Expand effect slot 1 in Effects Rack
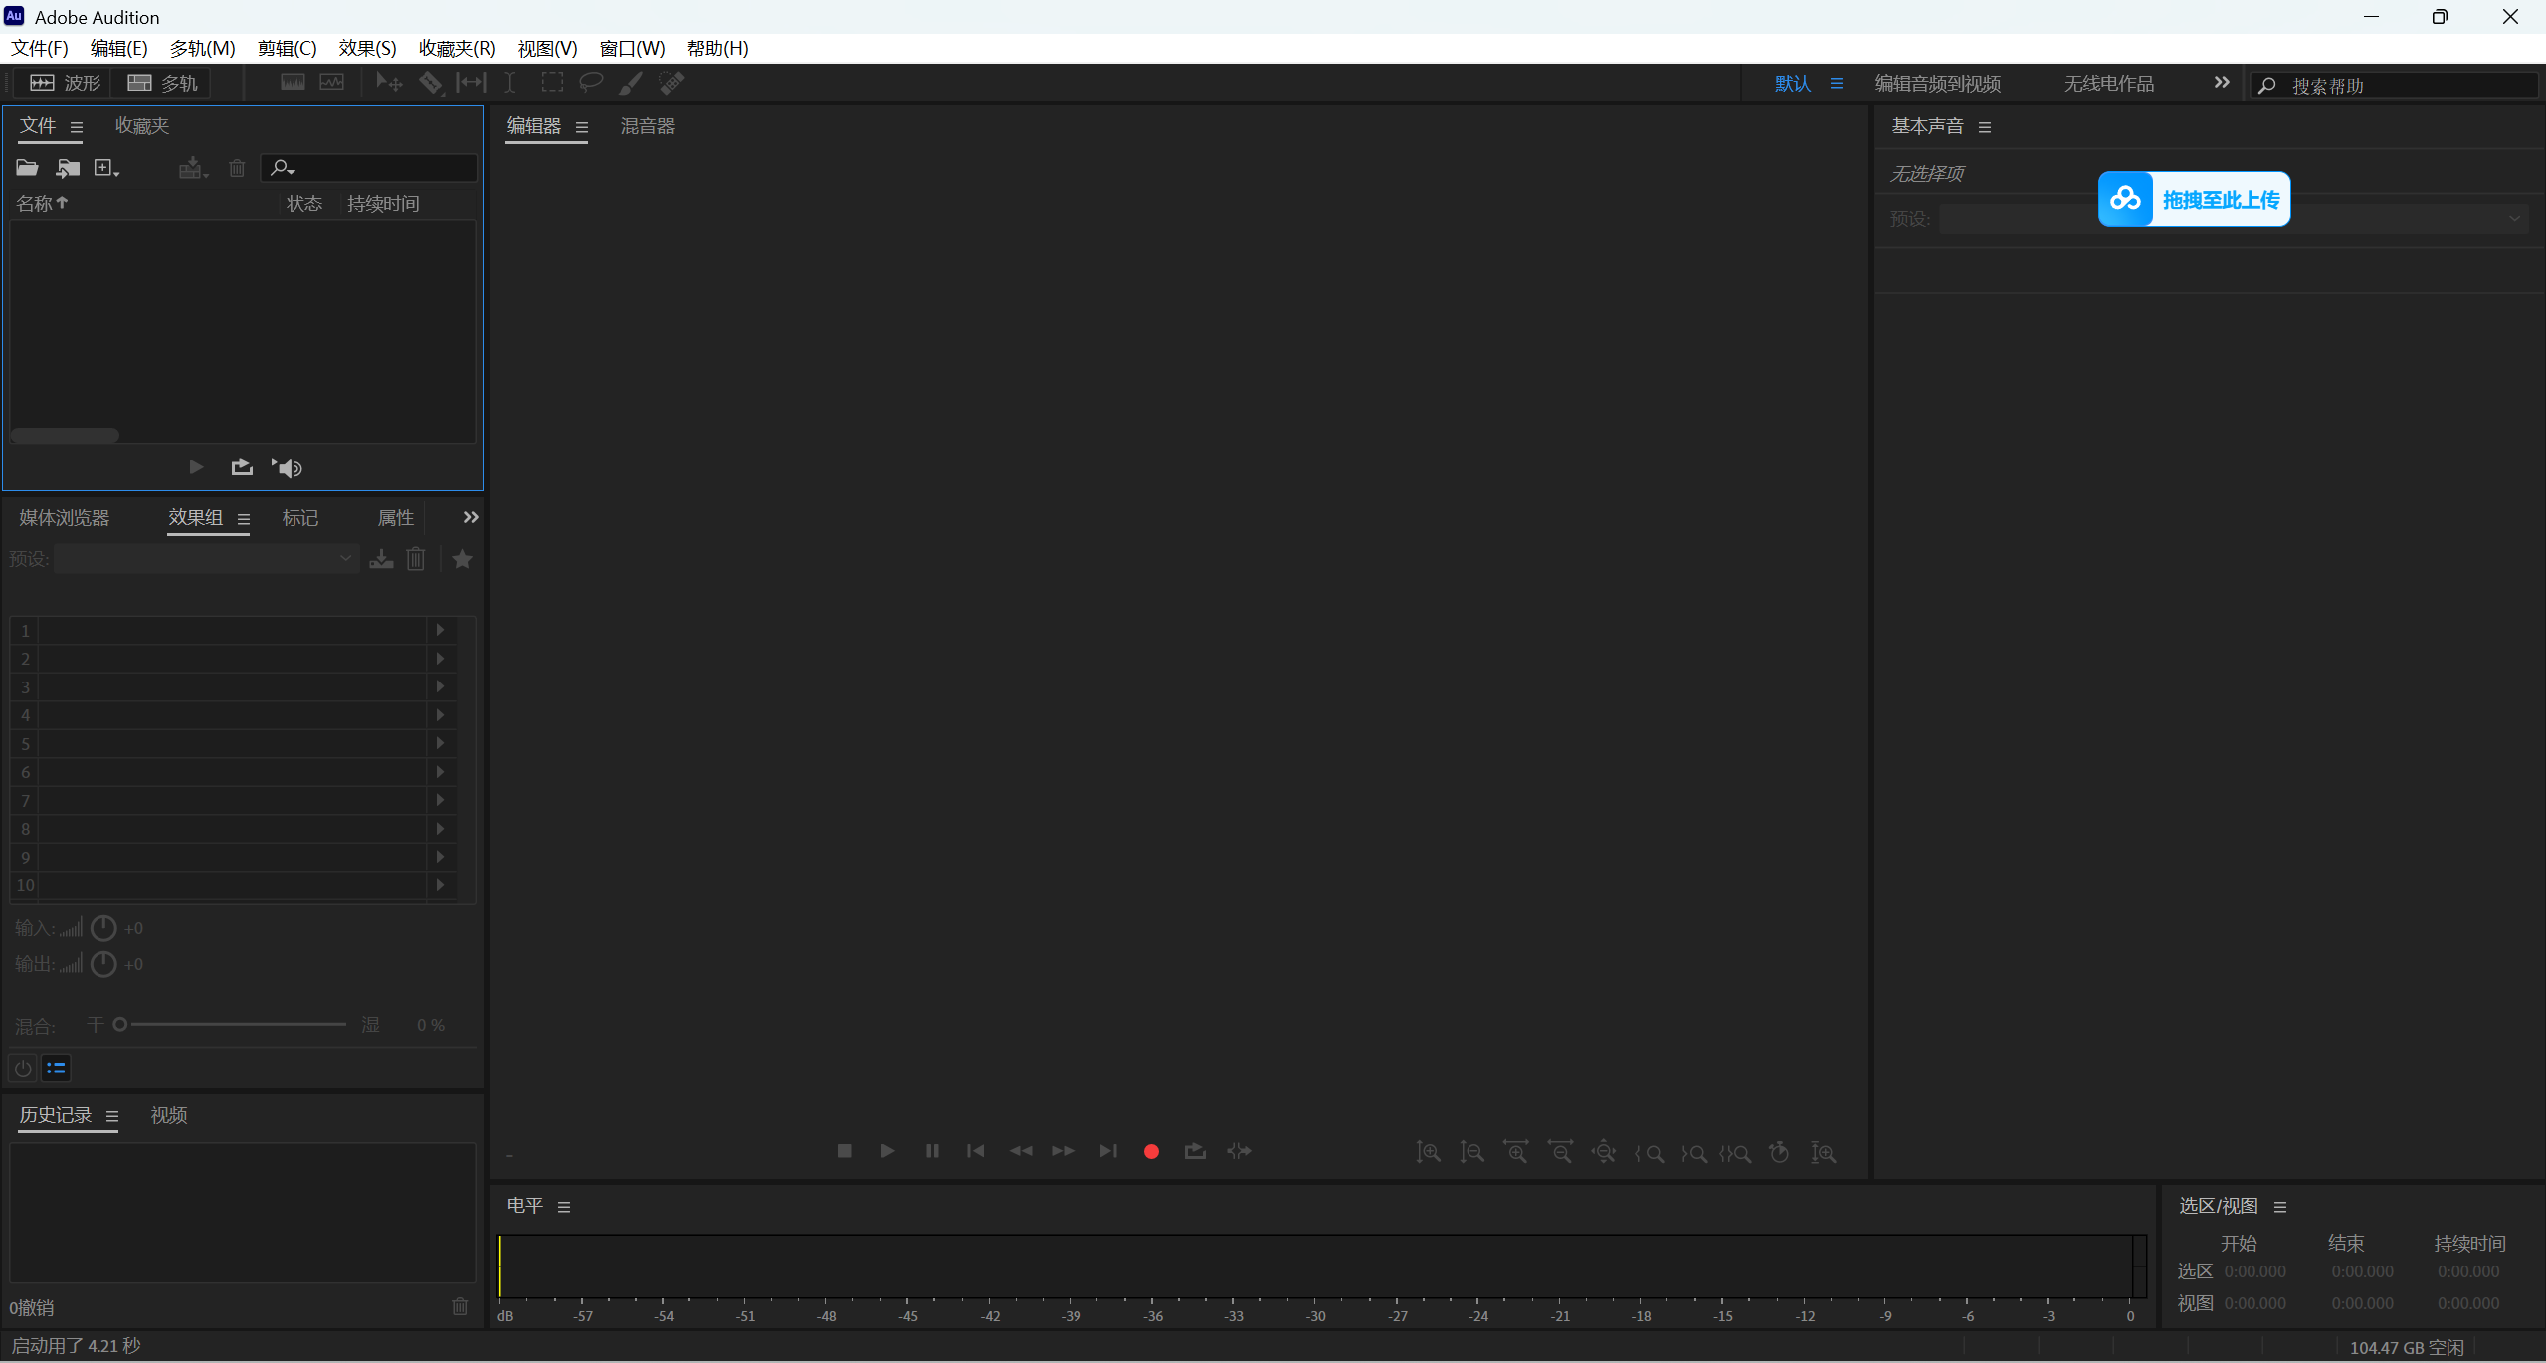 pos(439,629)
